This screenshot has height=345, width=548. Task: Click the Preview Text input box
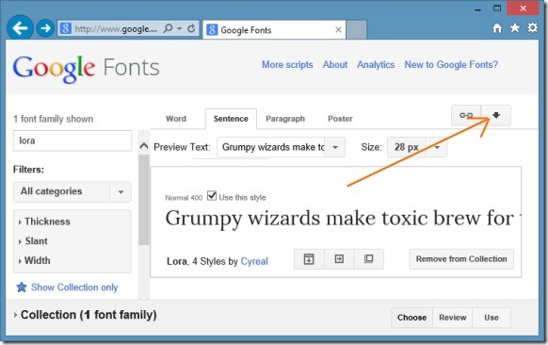271,147
